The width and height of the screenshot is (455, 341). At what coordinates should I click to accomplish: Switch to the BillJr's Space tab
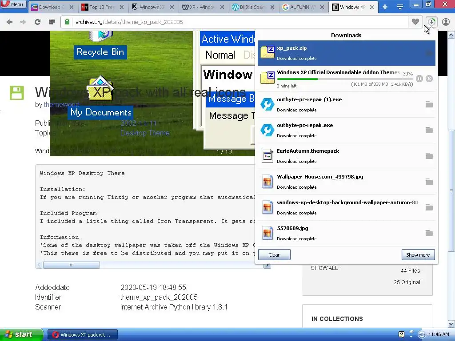[x=251, y=7]
